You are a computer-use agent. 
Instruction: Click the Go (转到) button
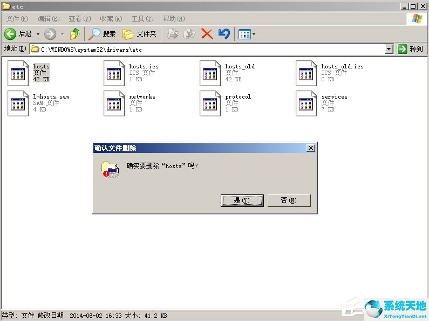(411, 49)
